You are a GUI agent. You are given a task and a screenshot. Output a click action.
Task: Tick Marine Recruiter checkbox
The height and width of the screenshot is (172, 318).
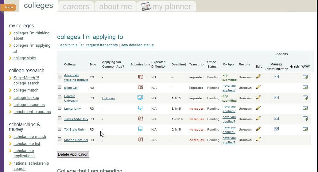(60, 139)
